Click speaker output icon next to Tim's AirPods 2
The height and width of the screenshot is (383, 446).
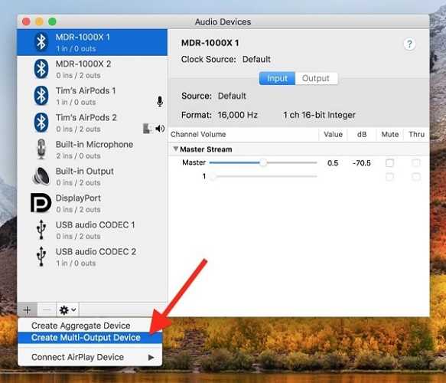(x=160, y=129)
